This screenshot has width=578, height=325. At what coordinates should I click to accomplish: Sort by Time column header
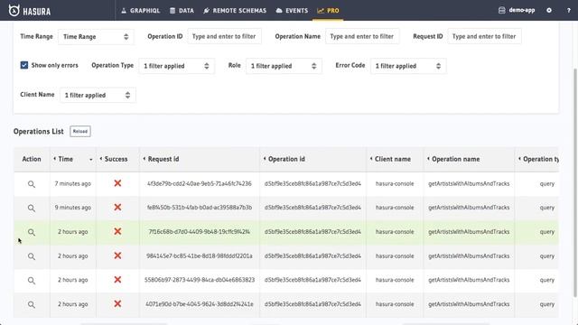(x=73, y=159)
